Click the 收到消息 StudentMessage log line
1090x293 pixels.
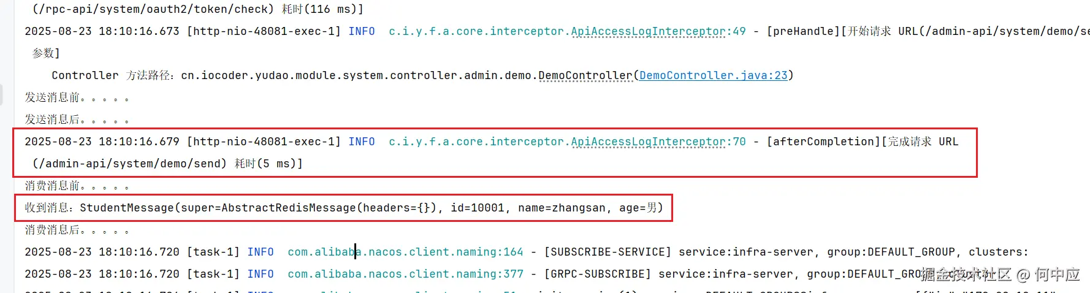(344, 208)
